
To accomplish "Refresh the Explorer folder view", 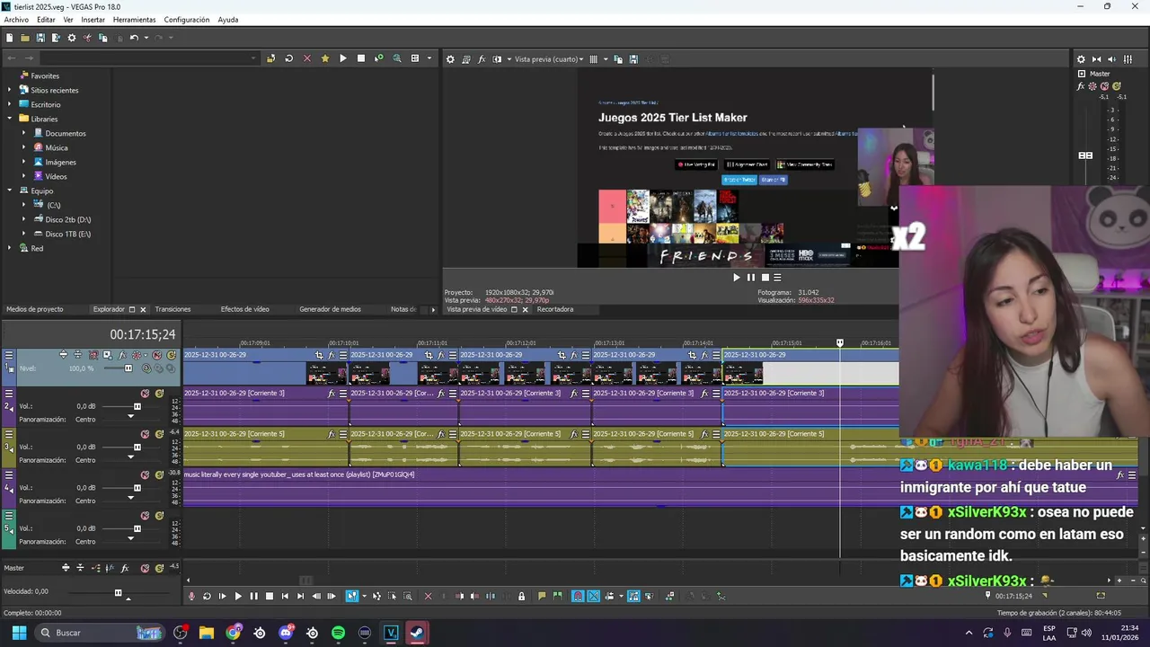I will point(288,58).
